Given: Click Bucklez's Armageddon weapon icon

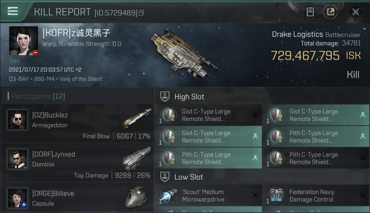Looking at the screenshot, I should (x=136, y=118).
